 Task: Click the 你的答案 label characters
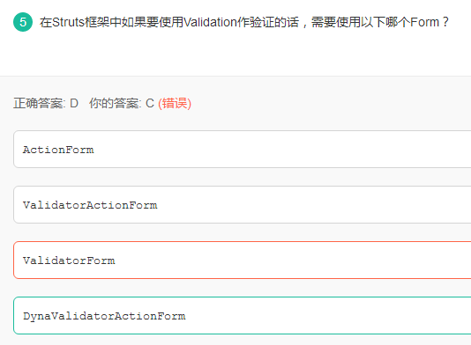pos(114,103)
